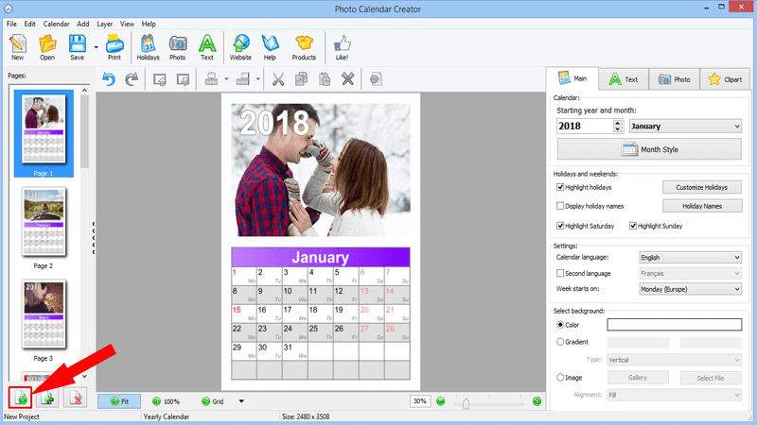The height and width of the screenshot is (425, 757).
Task: Click the scissors Cut icon
Action: [x=277, y=79]
